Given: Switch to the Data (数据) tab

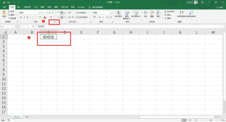Looking at the screenshot, I should click(42, 7).
